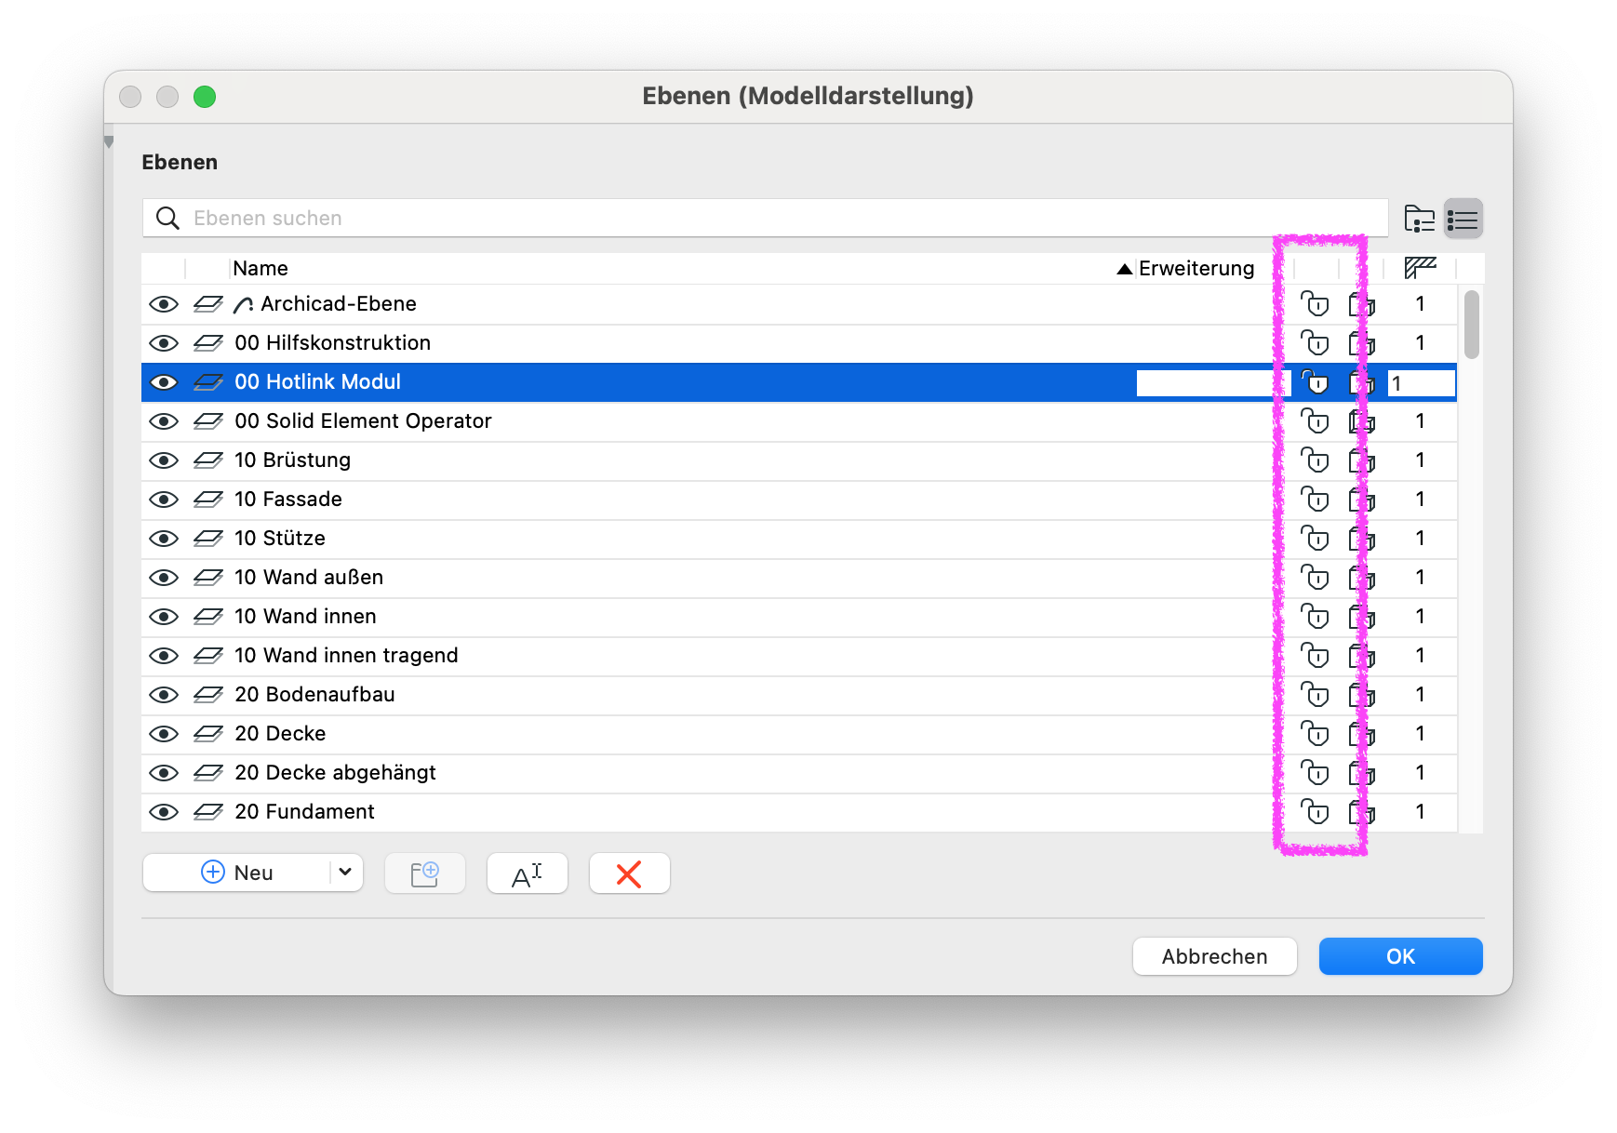Sort by the Erweiterung column header arrow
The height and width of the screenshot is (1133, 1617).
pyautogui.click(x=1125, y=269)
